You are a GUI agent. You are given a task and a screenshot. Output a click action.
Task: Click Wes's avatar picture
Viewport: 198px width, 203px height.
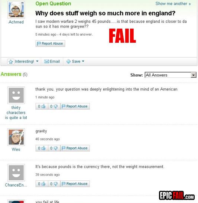[16, 137]
